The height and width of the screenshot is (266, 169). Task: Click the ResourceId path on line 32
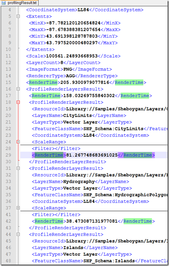pyautogui.click(x=117, y=175)
